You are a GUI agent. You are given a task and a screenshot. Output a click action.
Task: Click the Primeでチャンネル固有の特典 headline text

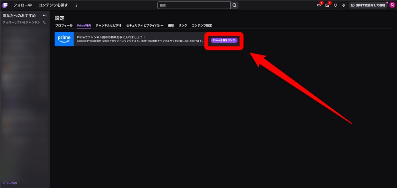click(x=111, y=37)
